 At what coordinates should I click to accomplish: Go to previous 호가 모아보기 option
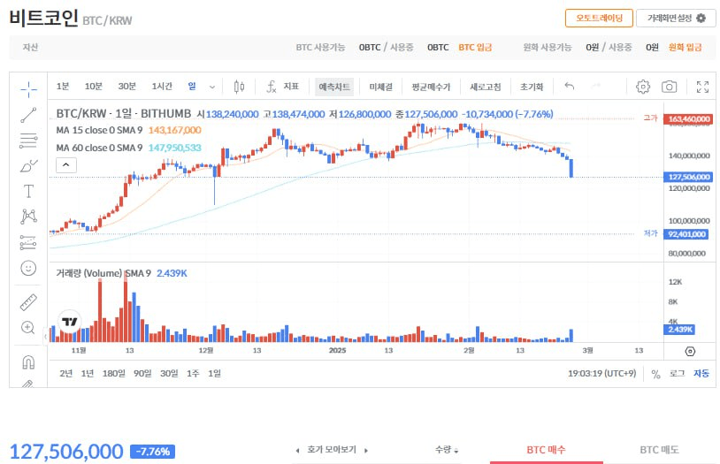[x=297, y=450]
